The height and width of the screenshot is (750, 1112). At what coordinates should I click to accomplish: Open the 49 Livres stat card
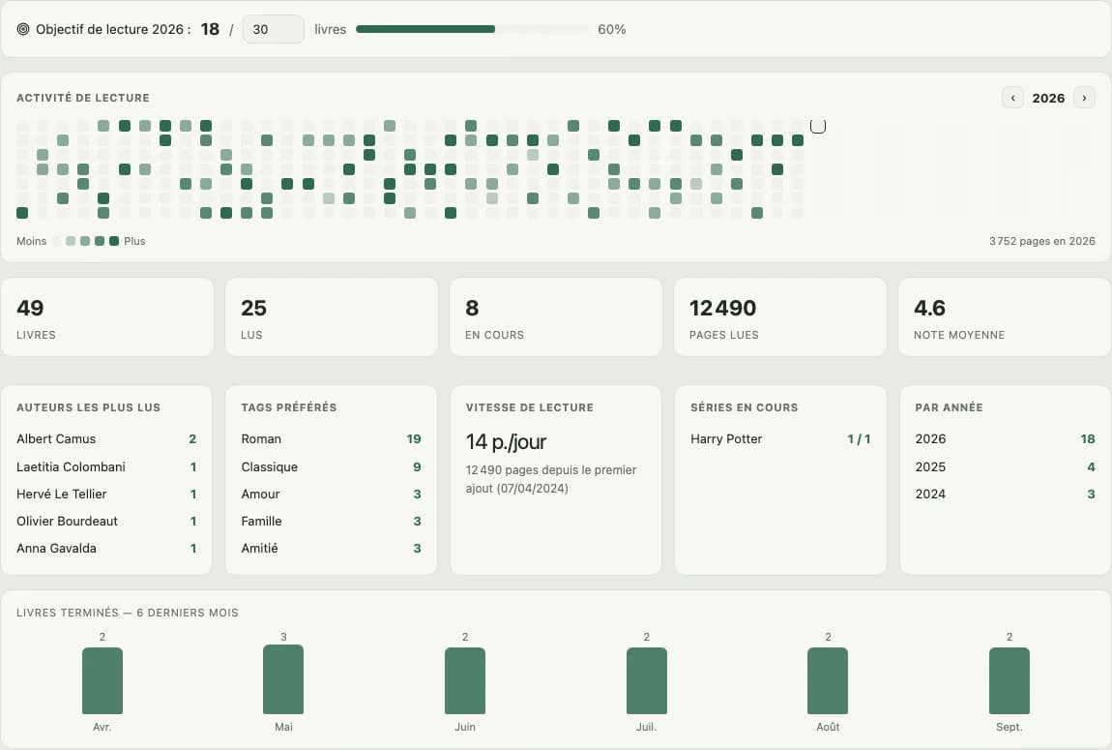(x=107, y=317)
